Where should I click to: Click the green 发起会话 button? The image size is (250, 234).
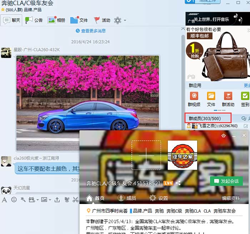[x=226, y=181]
